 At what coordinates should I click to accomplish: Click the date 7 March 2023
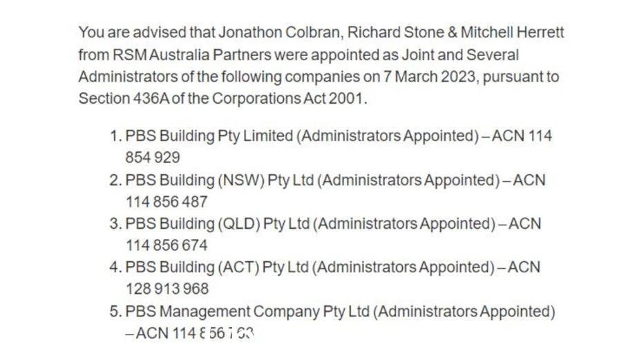430,77
